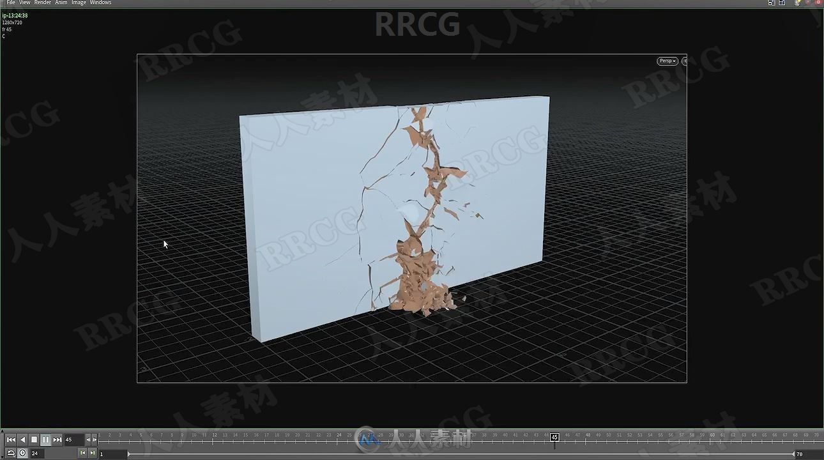Image resolution: width=824 pixels, height=460 pixels.
Task: Open the Render menu
Action: pyautogui.click(x=42, y=3)
